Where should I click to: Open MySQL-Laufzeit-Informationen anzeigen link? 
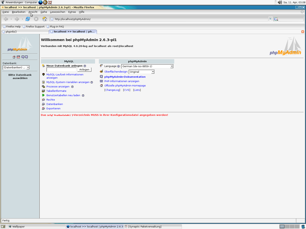pyautogui.click(x=65, y=76)
